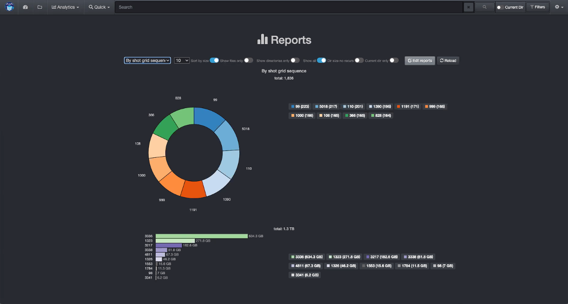Open the results count dropdown showing 10

coord(181,60)
